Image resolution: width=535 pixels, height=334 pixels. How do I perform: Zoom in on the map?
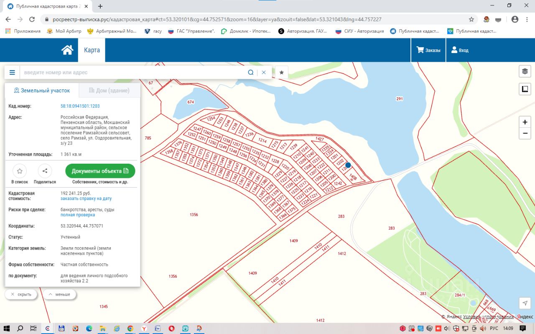(x=525, y=122)
